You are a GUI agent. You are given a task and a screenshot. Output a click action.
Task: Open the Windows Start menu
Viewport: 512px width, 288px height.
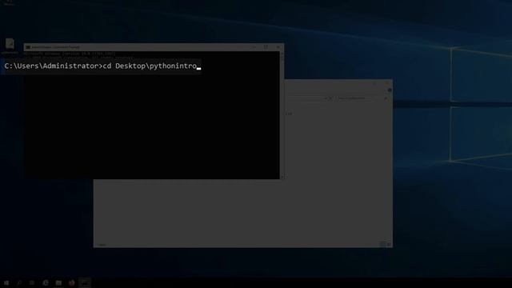click(x=6, y=282)
